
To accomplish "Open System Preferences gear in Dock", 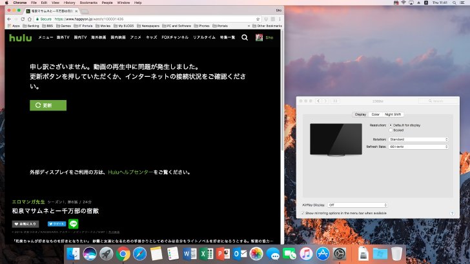I will click(340, 254).
